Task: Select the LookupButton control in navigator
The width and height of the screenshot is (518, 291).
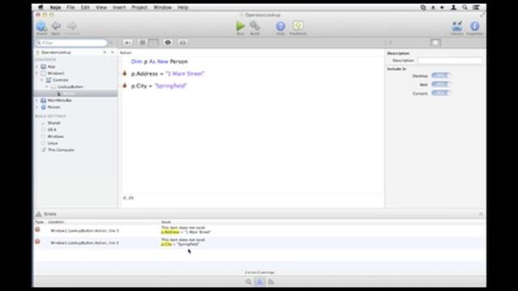Action: 70,86
